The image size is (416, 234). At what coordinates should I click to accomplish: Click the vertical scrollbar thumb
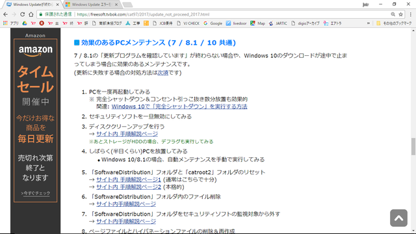(413, 146)
